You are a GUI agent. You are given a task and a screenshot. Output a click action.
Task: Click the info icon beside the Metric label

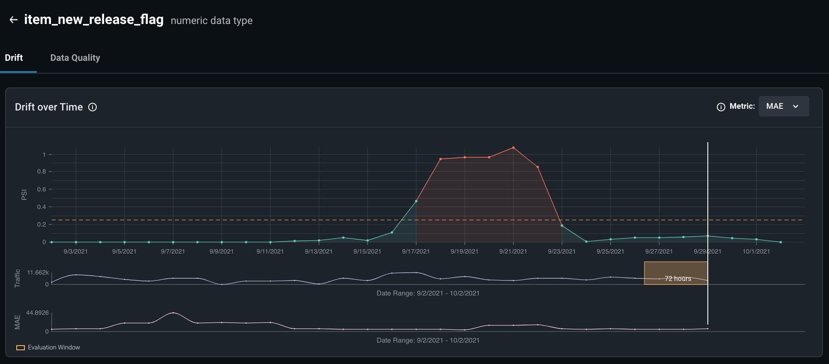721,107
